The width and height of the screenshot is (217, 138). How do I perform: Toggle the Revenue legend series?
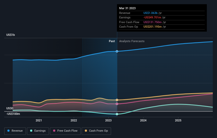[x=15, y=131]
